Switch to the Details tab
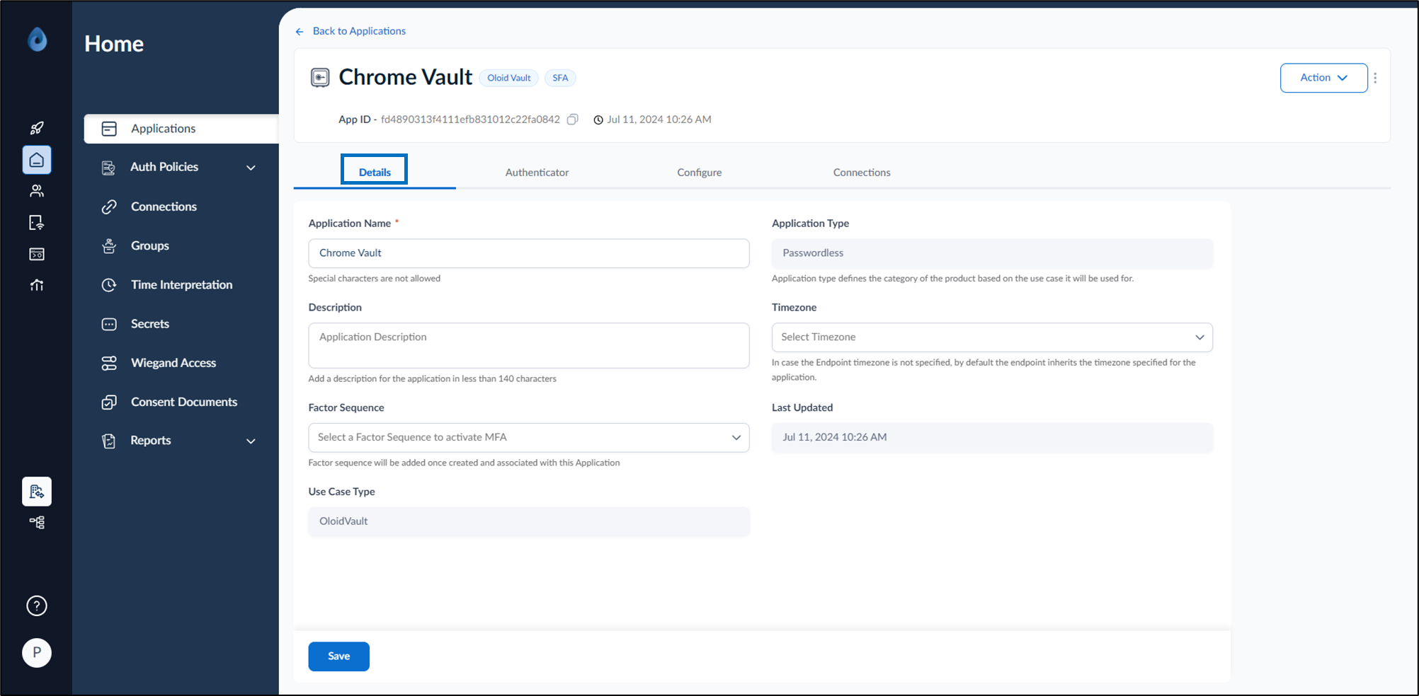Viewport: 1419px width, 696px height. coord(375,172)
